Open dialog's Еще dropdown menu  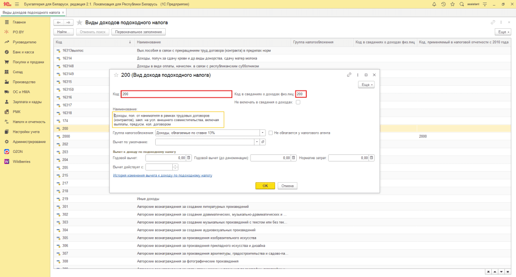[x=366, y=85]
